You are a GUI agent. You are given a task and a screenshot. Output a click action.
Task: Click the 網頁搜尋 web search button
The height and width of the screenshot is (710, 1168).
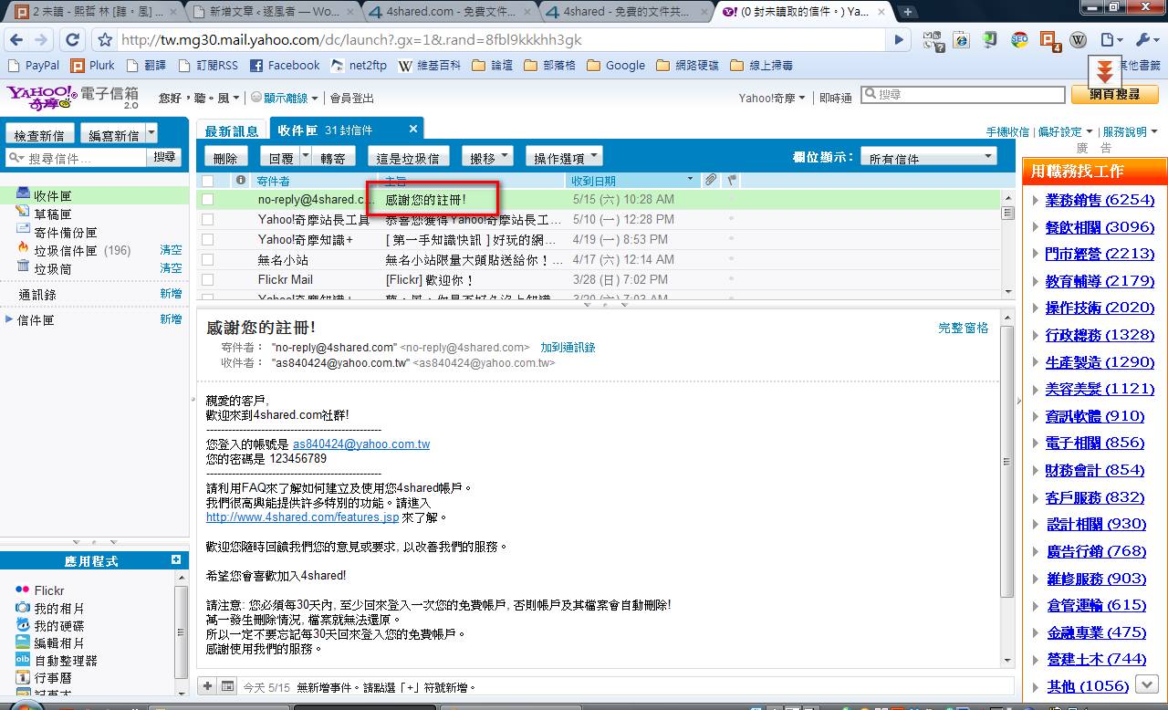click(1115, 94)
